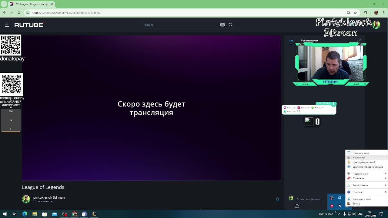This screenshot has width=388, height=218.
Task: Choose Выйти из игрового режима
Action: (x=366, y=167)
